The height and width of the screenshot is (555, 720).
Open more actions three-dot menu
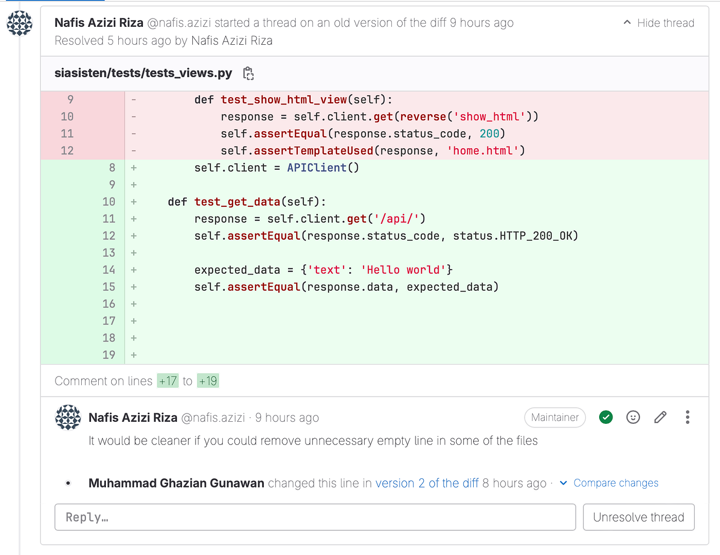[x=688, y=417]
